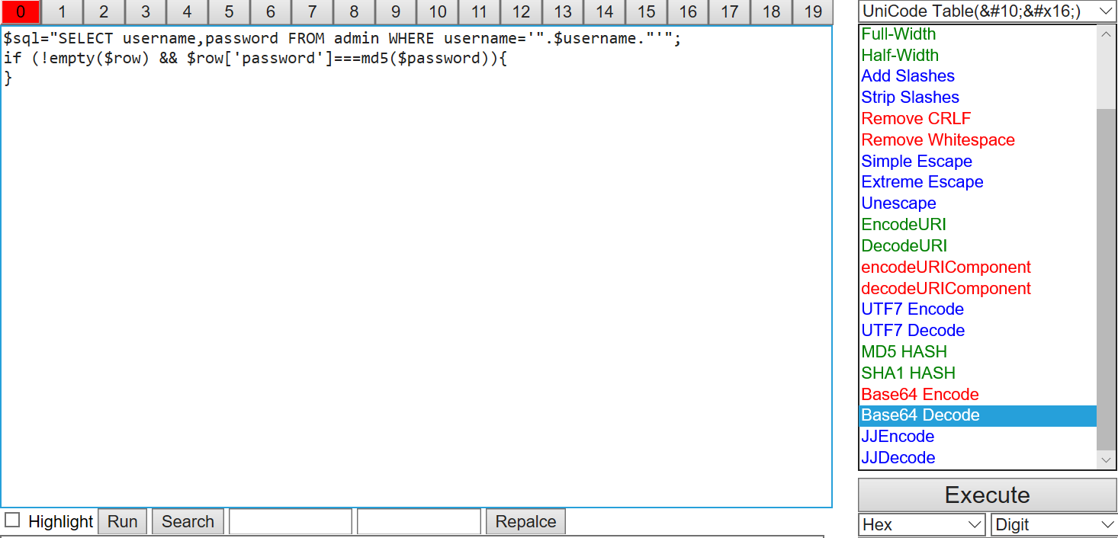Click the list scrollbar down arrow
The image size is (1118, 538).
tap(1106, 460)
